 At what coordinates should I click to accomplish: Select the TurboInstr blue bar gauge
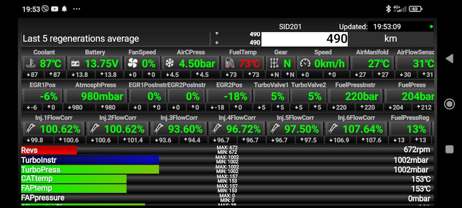coord(90,160)
